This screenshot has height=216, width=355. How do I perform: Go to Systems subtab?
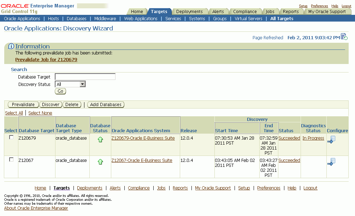click(x=197, y=19)
